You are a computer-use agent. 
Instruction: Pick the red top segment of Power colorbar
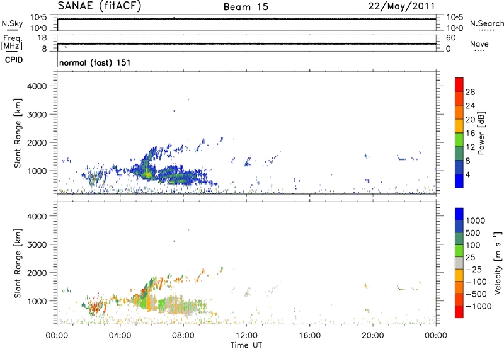(459, 84)
